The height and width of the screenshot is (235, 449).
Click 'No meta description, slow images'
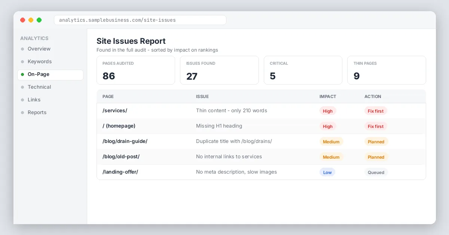click(x=236, y=172)
